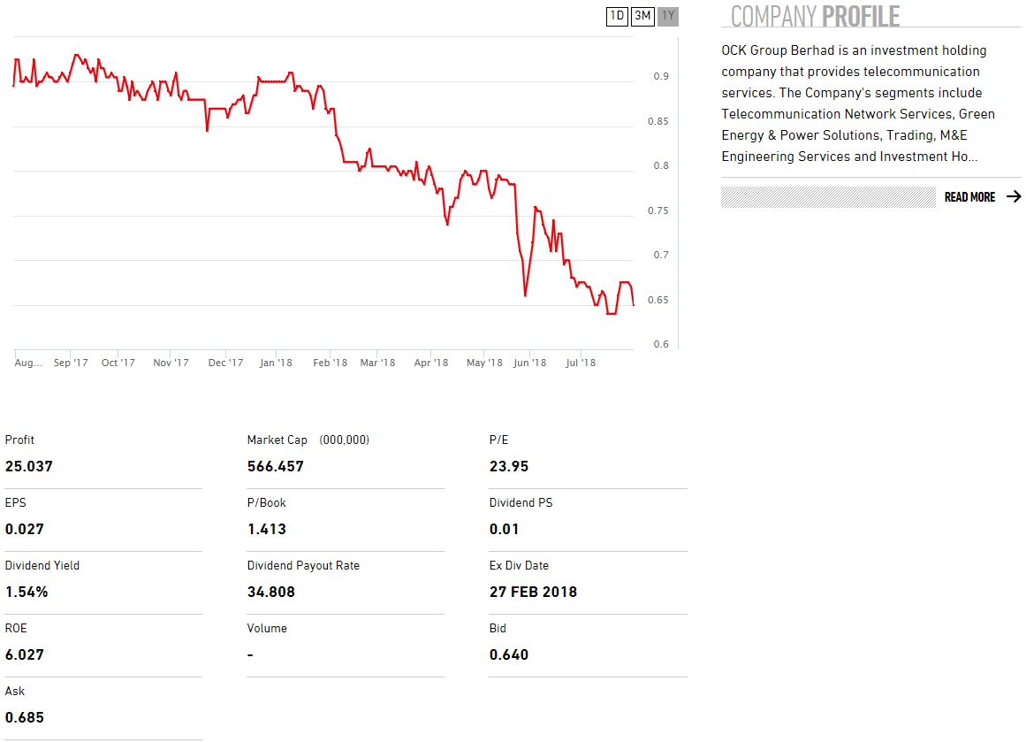Click the 0.9 price axis label
This screenshot has width=1026, height=742.
[x=661, y=77]
